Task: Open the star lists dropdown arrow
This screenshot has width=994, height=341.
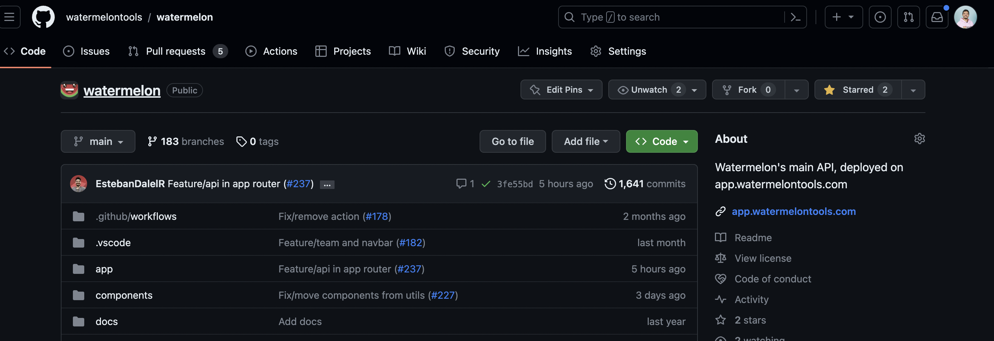Action: pyautogui.click(x=913, y=90)
